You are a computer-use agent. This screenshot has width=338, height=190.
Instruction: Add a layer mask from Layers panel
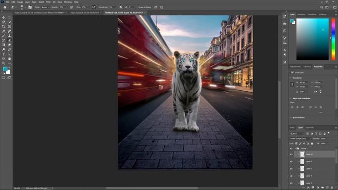[313, 188]
